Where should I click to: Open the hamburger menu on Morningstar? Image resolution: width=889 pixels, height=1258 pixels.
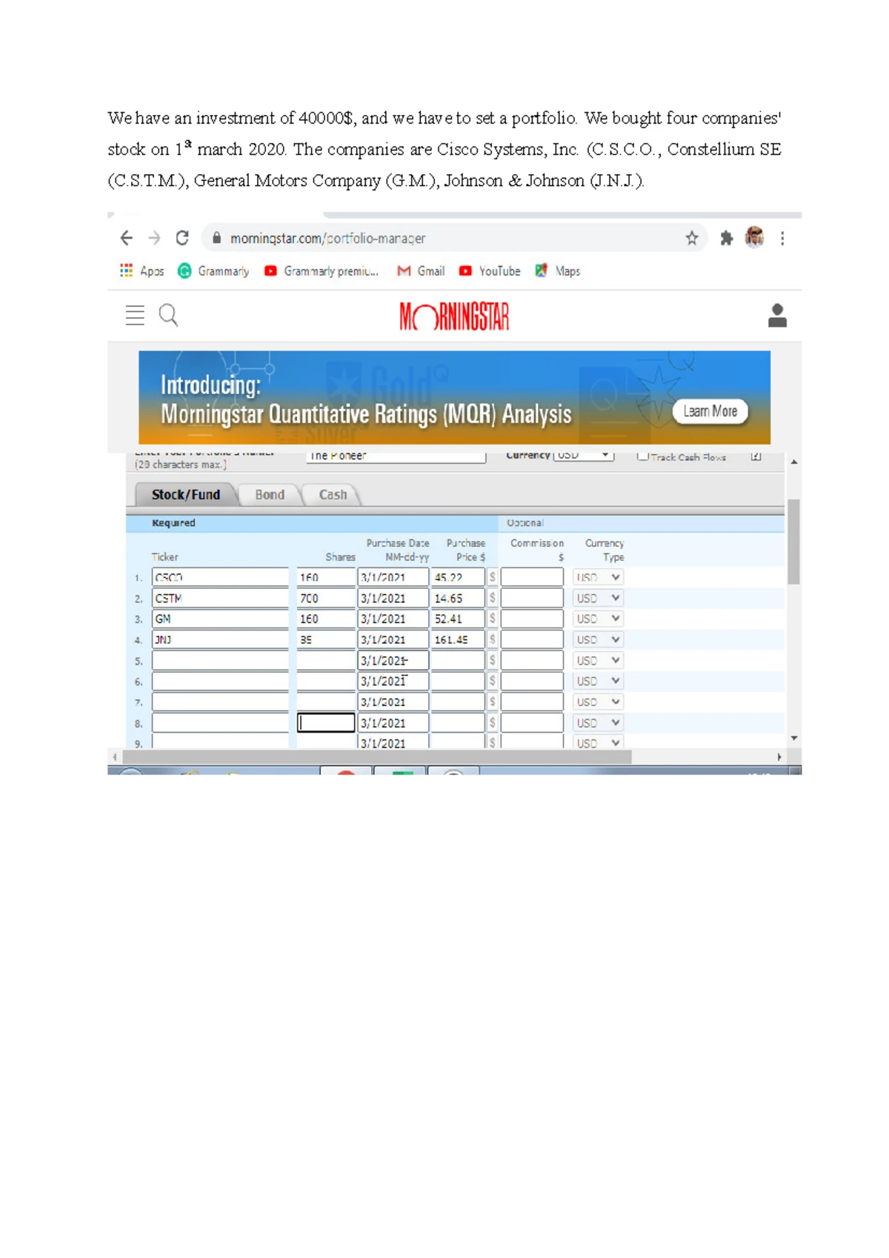135,316
